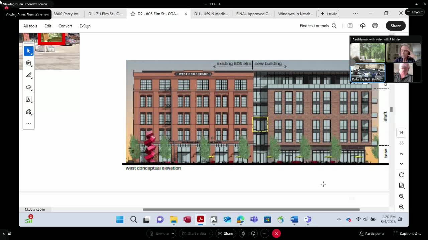The height and width of the screenshot is (240, 428).
Task: Open Outlook from the taskbar
Action: pos(227,219)
